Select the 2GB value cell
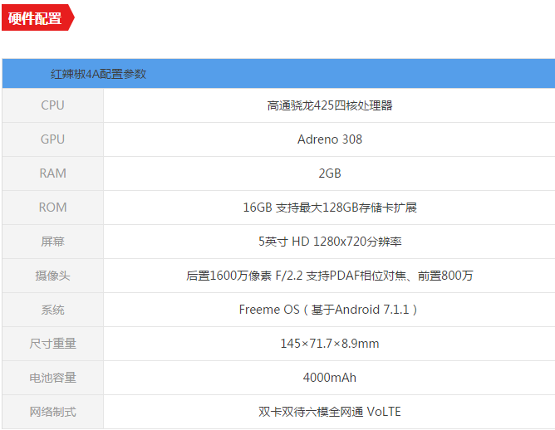Screen dimensions: 555x430 [x=330, y=173]
